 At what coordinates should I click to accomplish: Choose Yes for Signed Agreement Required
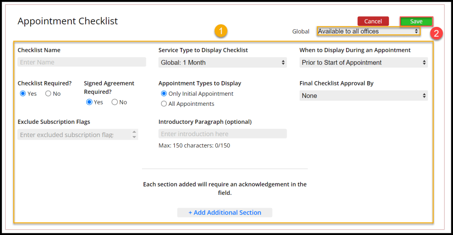click(x=90, y=102)
